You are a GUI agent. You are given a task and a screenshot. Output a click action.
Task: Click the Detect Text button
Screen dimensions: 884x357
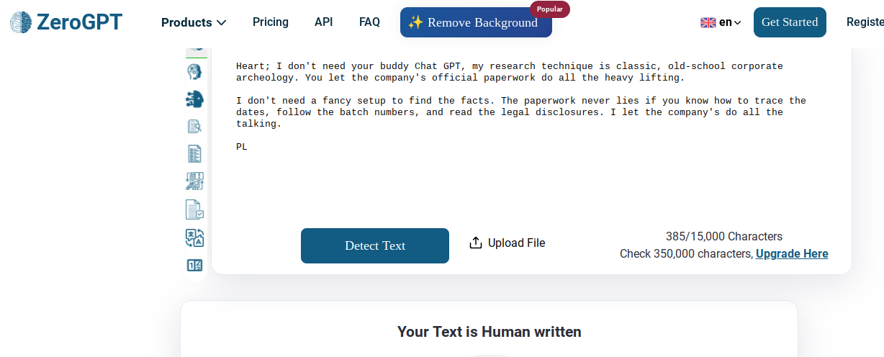(x=375, y=245)
